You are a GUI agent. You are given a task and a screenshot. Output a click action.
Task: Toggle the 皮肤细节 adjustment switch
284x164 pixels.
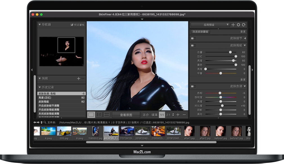(x=194, y=38)
